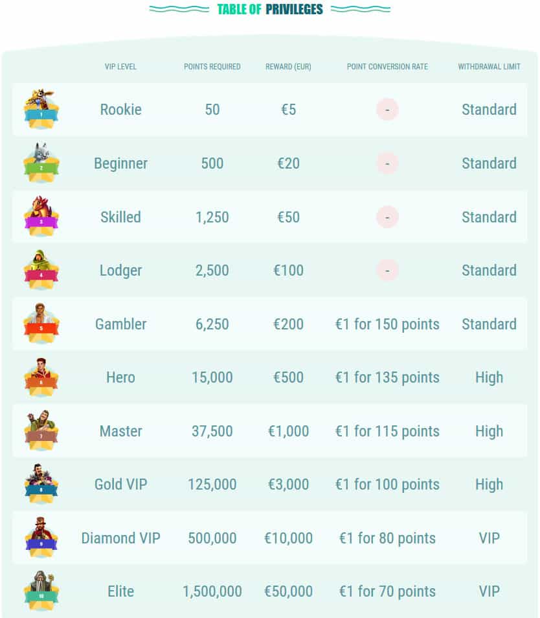The image size is (540, 618).
Task: Click the Gold VIP level name
Action: click(121, 484)
